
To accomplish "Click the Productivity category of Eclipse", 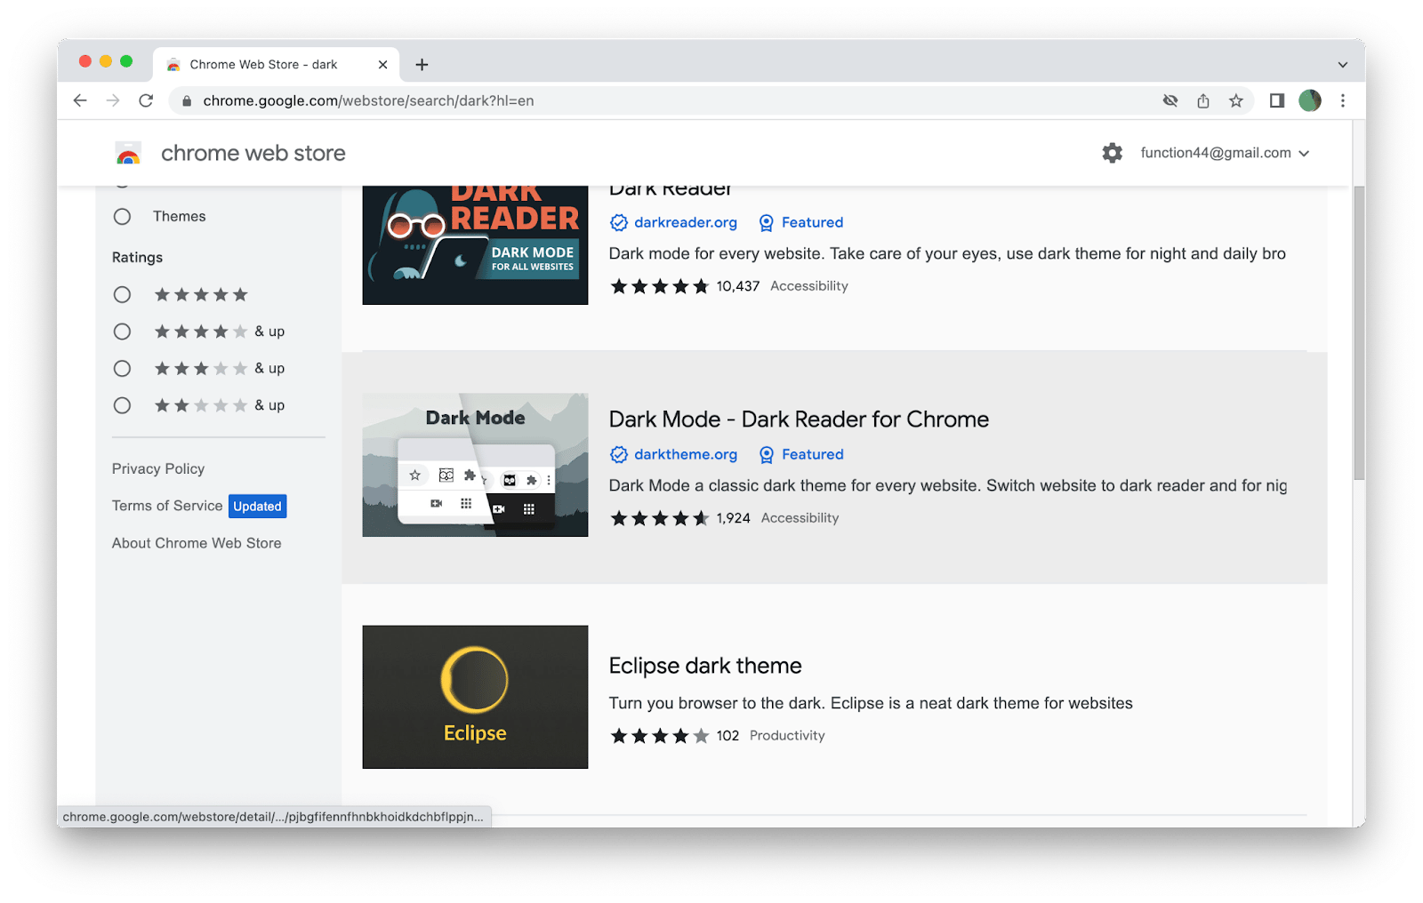I will click(x=787, y=736).
